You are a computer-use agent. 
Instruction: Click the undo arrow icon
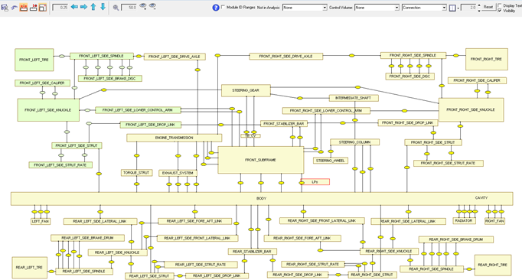pos(14,8)
